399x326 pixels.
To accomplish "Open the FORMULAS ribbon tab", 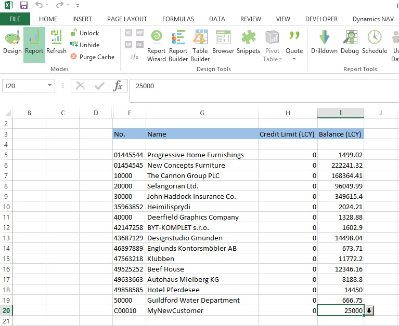I will (x=178, y=19).
